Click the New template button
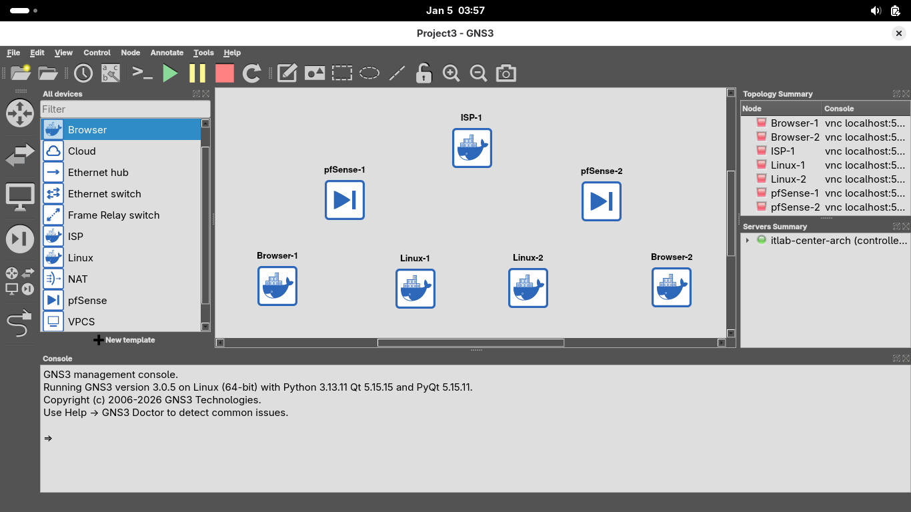The height and width of the screenshot is (512, 911). [x=125, y=340]
